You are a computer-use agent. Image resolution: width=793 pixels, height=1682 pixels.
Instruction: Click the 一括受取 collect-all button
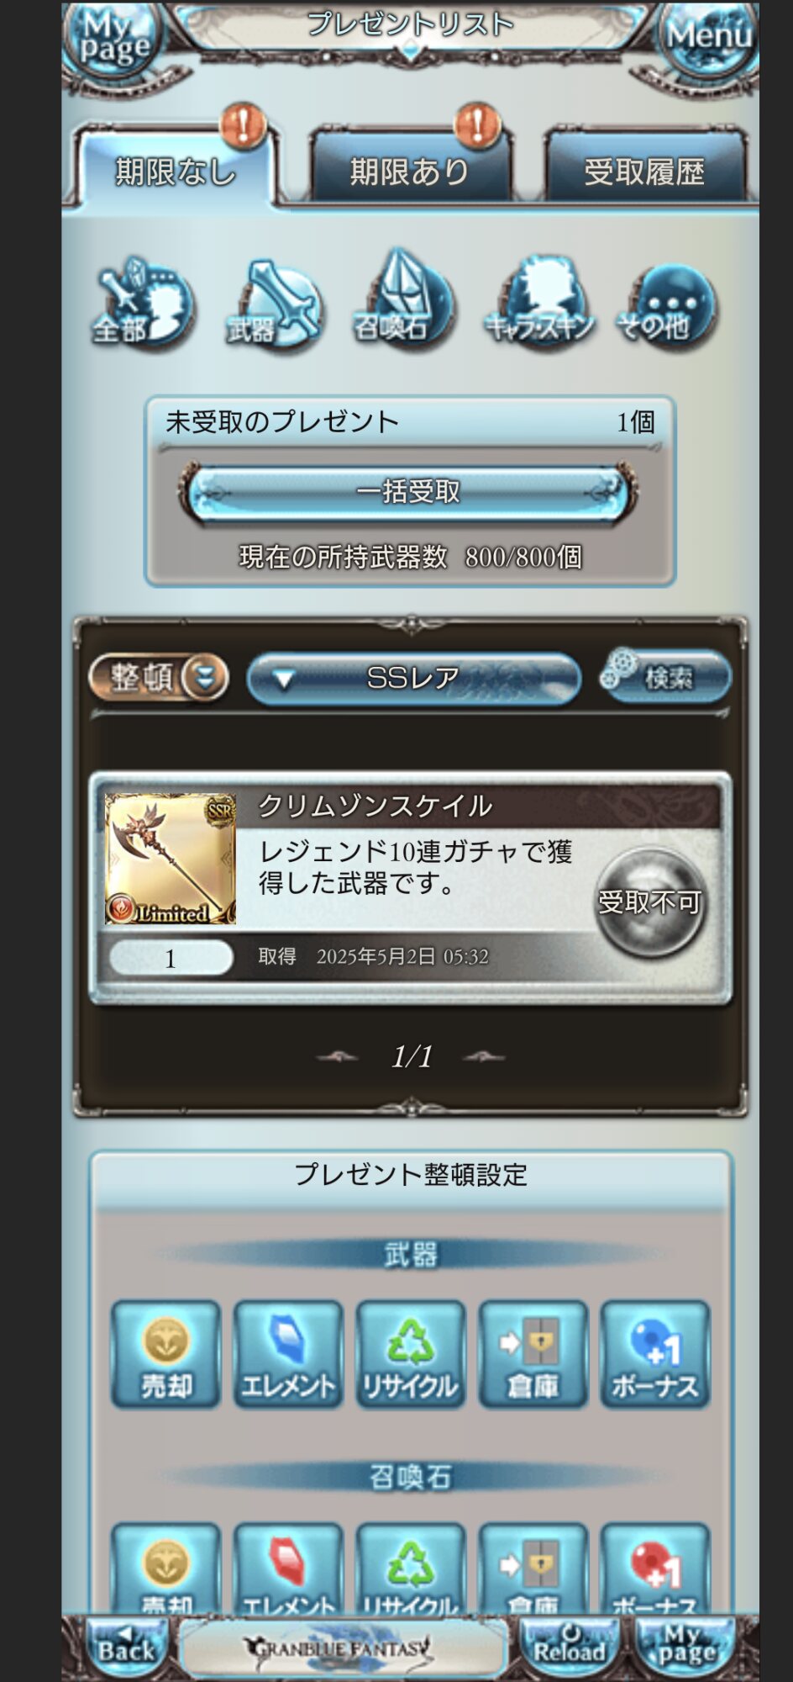tap(408, 492)
